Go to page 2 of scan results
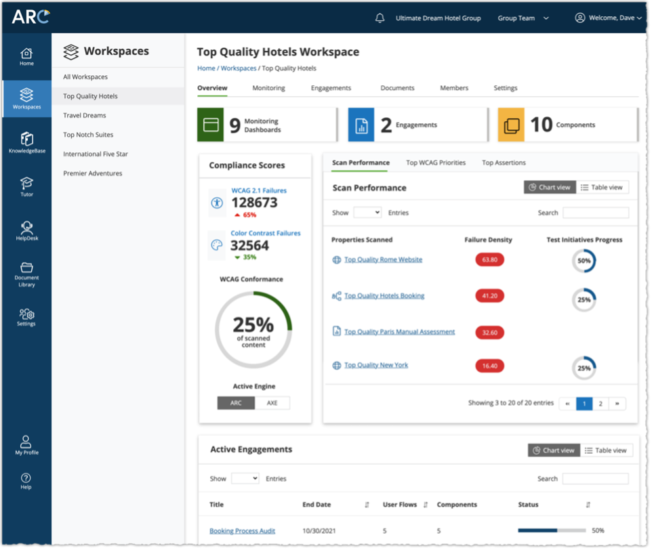 600,404
